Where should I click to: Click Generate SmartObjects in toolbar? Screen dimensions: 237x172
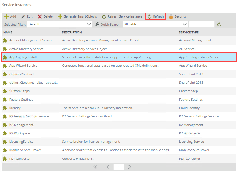coord(77,16)
